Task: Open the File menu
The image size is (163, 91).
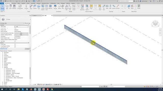Action: [2, 3]
